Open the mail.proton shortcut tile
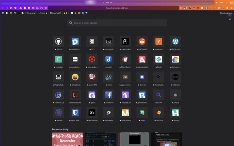The width and height of the screenshot is (234, 146). pyautogui.click(x=125, y=113)
